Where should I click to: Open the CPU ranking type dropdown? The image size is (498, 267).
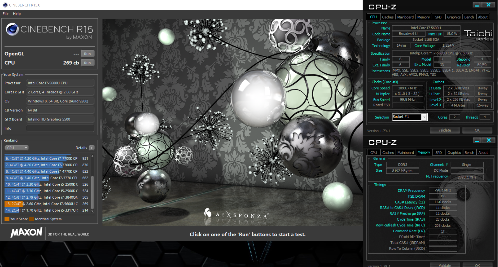point(17,148)
